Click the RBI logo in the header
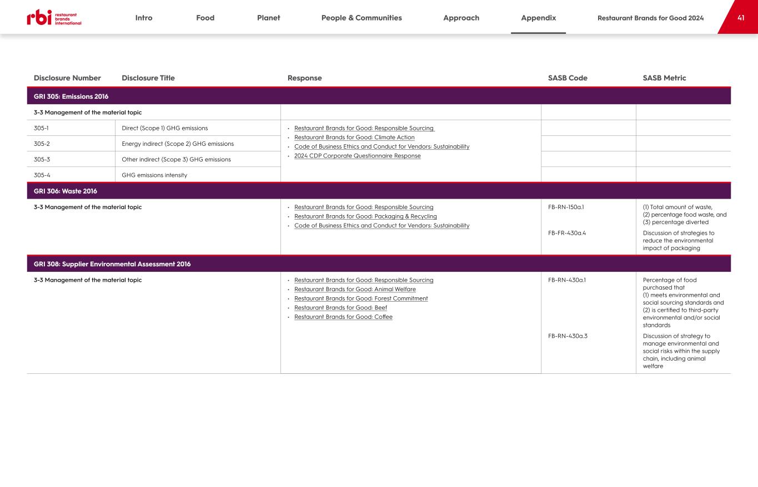758x487 pixels. [54, 18]
